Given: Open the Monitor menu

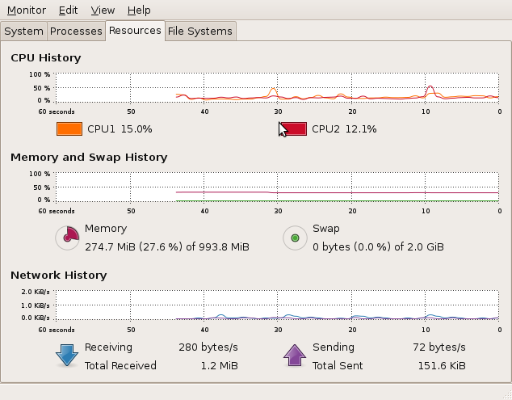Looking at the screenshot, I should (27, 11).
